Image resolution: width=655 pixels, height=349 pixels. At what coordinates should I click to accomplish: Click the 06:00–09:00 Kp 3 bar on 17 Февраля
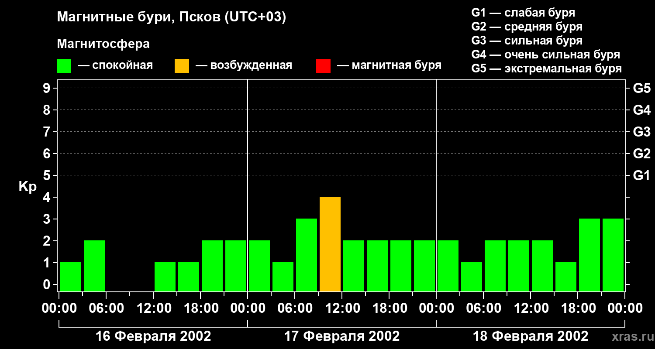click(307, 255)
